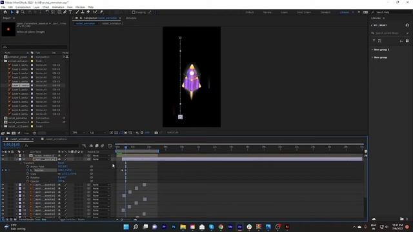Click the Windows Start button
The image size is (413, 232).
click(x=126, y=227)
